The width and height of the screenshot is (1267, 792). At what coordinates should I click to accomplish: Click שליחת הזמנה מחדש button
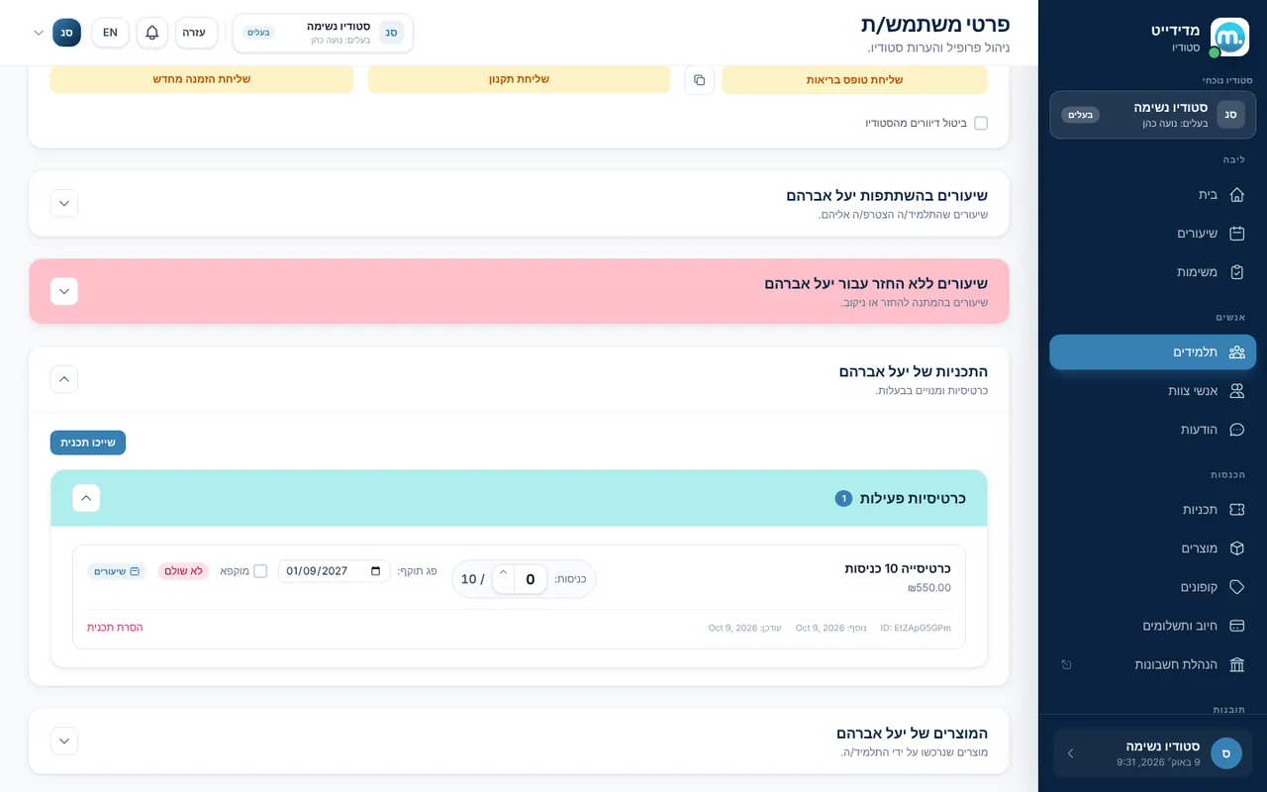(202, 79)
